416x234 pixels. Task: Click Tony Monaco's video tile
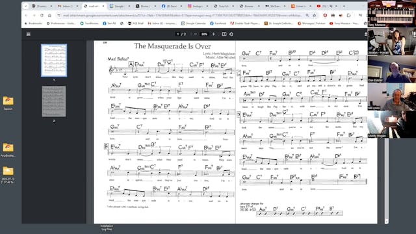(x=391, y=14)
